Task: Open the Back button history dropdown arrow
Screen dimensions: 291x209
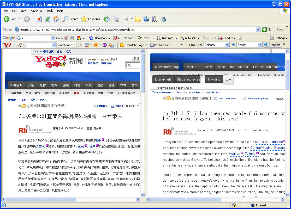Action: (x=20, y=19)
